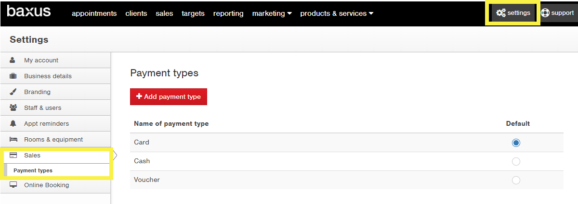Go to the clients section
The width and height of the screenshot is (578, 204).
(136, 13)
